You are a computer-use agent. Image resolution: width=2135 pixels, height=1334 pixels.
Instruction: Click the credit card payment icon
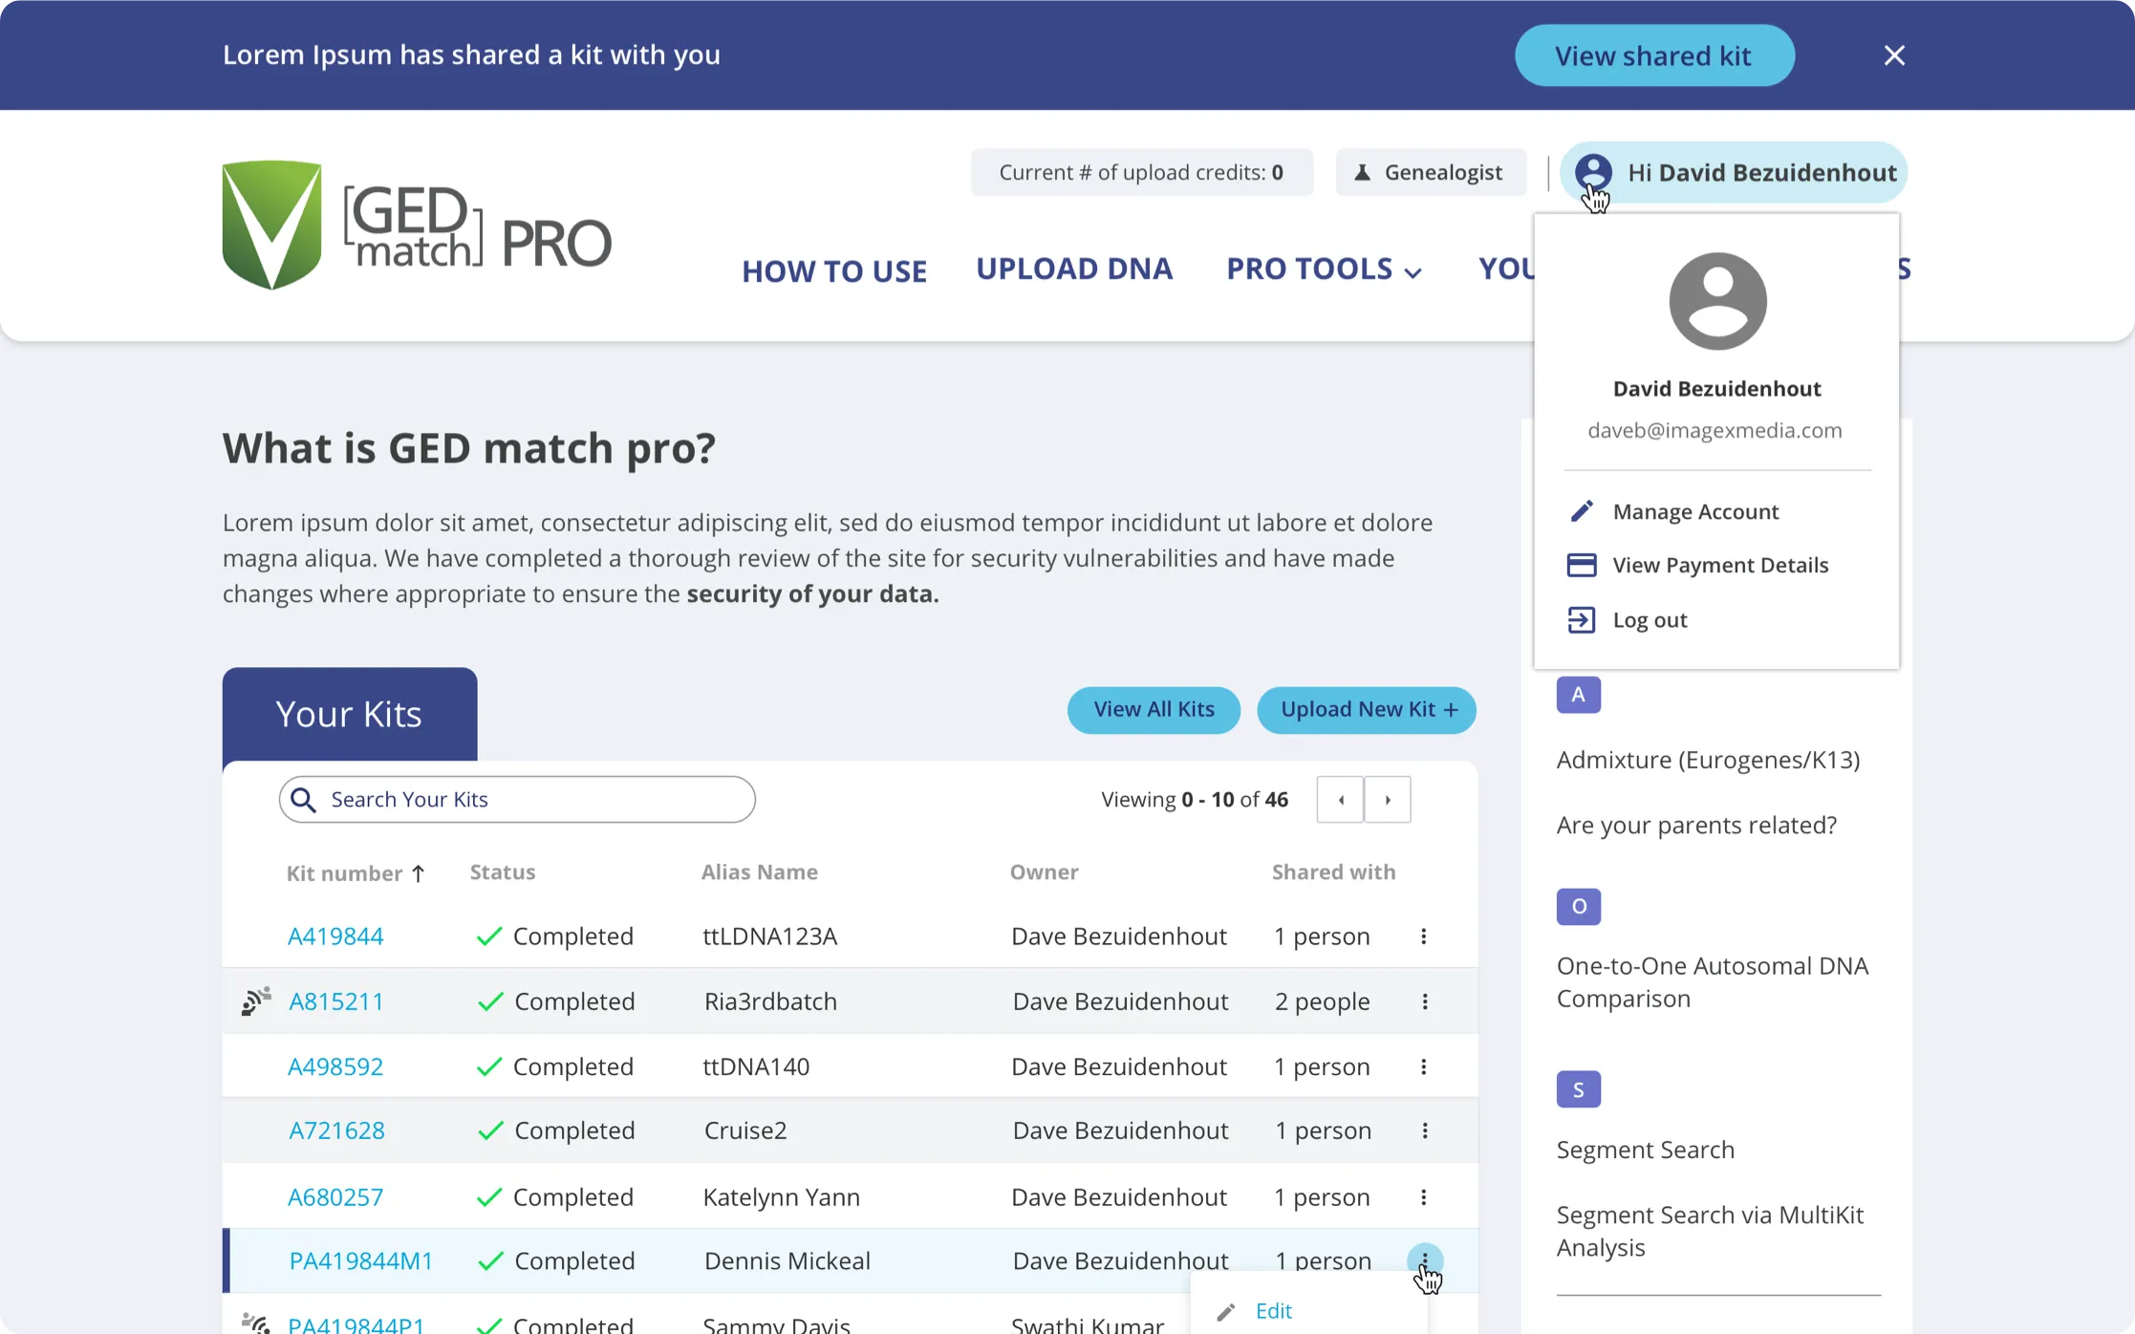point(1582,565)
